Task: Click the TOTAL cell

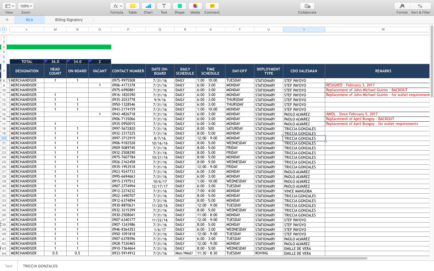Action: pyautogui.click(x=27, y=61)
